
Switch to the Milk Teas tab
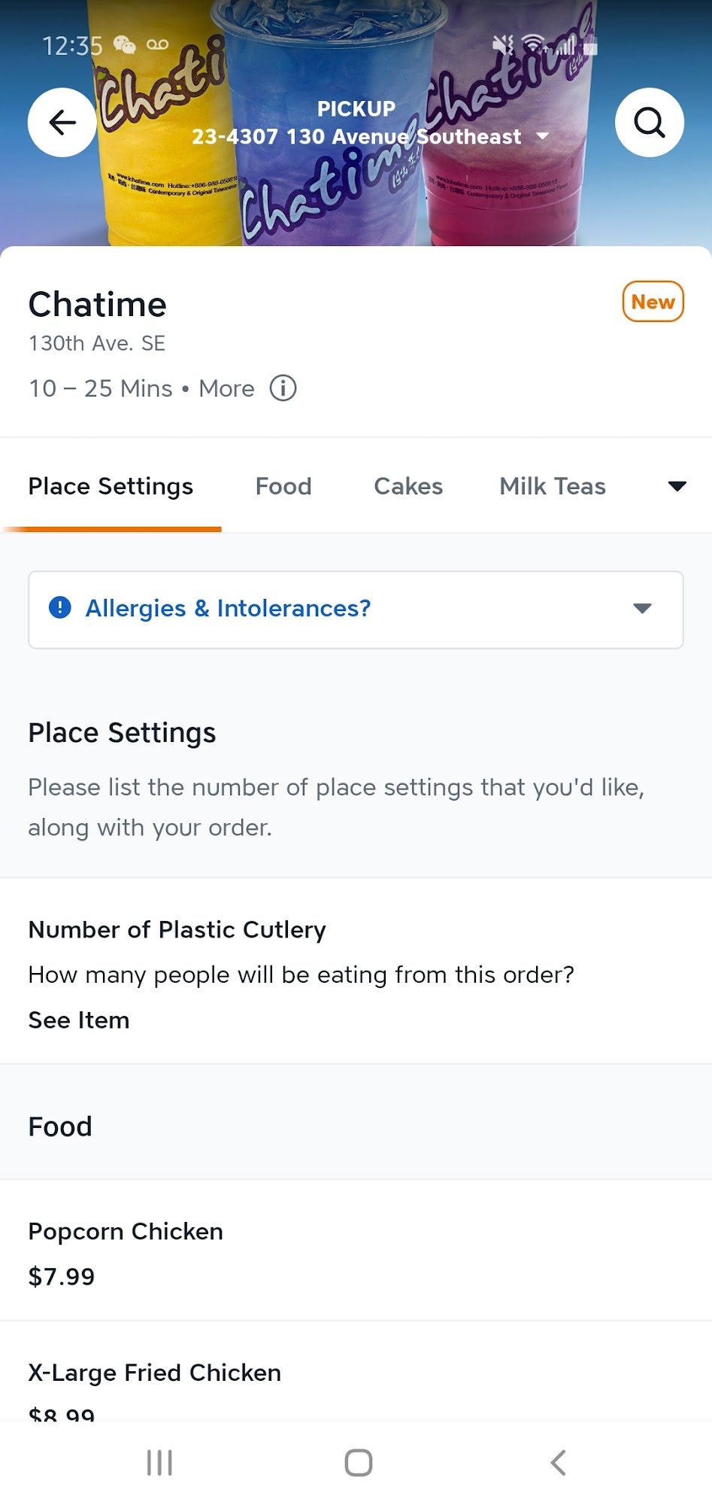tap(553, 486)
